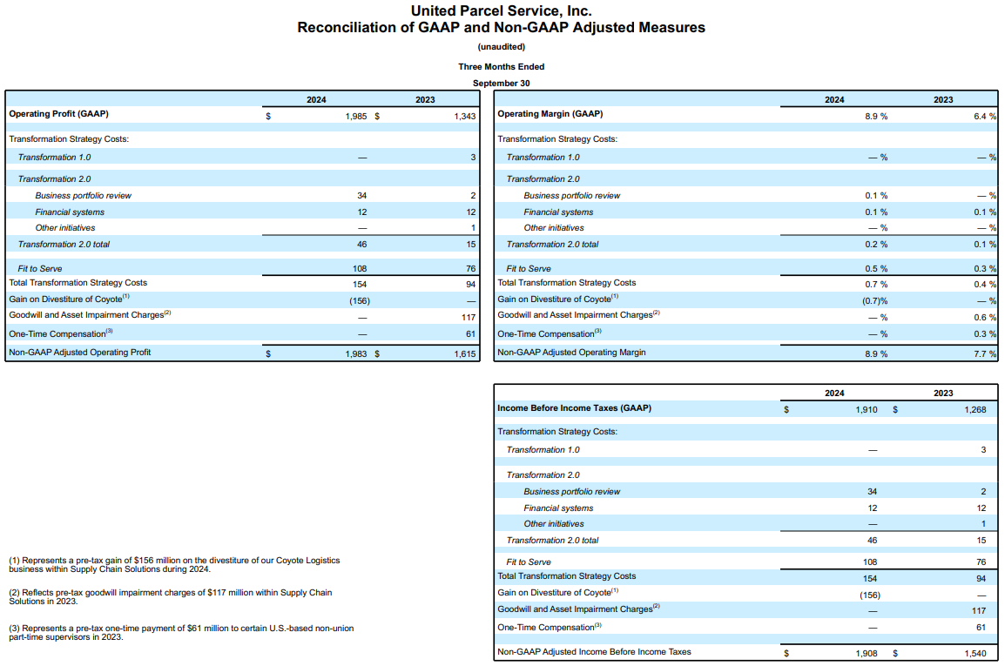This screenshot has height=666, width=1005.
Task: Click the Reconciliation of GAAP heading
Action: pyautogui.click(x=501, y=28)
